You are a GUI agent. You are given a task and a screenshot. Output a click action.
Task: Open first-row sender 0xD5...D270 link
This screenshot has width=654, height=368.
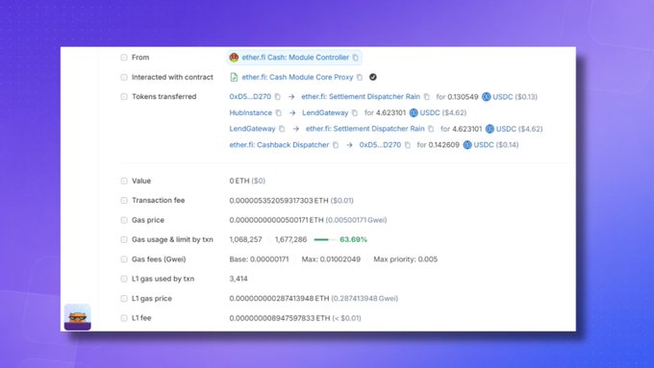250,97
